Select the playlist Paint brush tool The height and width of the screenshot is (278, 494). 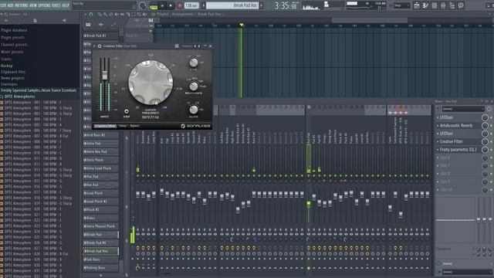[105, 14]
